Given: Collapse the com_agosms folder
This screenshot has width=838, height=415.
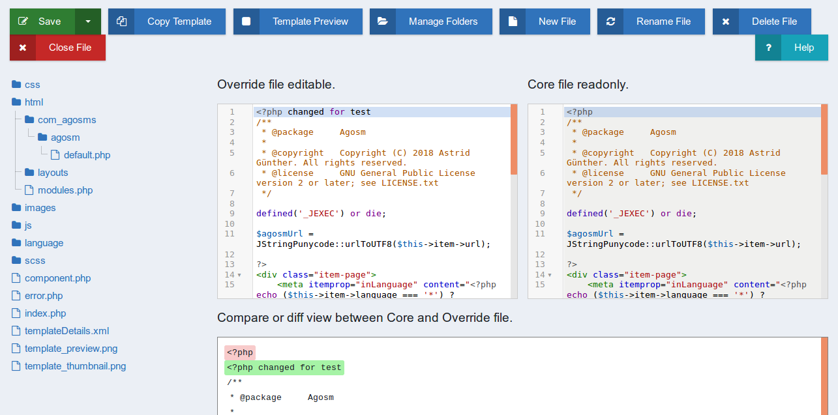Looking at the screenshot, I should tap(67, 120).
